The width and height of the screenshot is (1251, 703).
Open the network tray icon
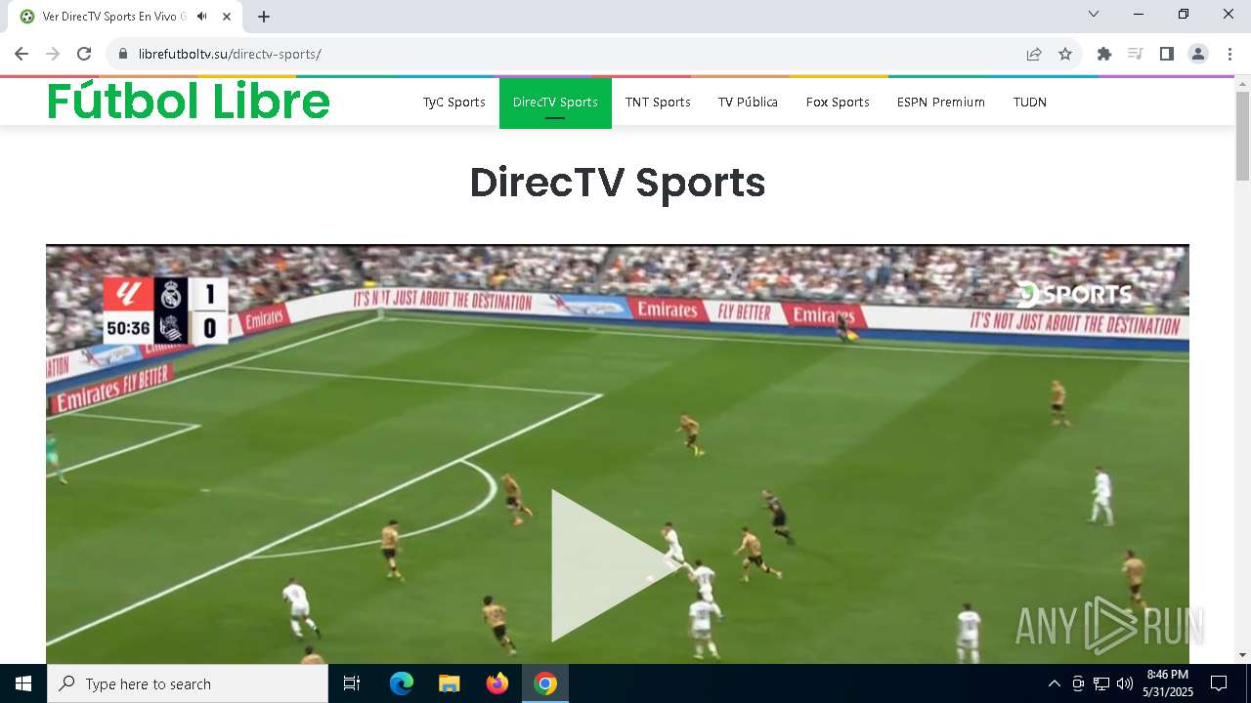tap(1101, 683)
